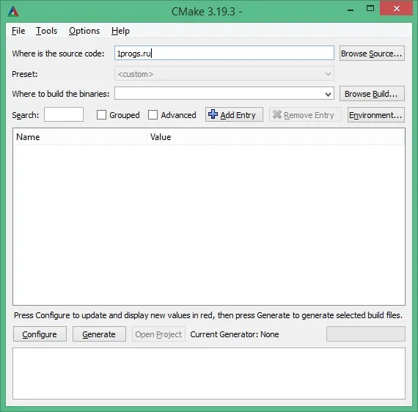Open the Environment dialog button

[x=376, y=115]
